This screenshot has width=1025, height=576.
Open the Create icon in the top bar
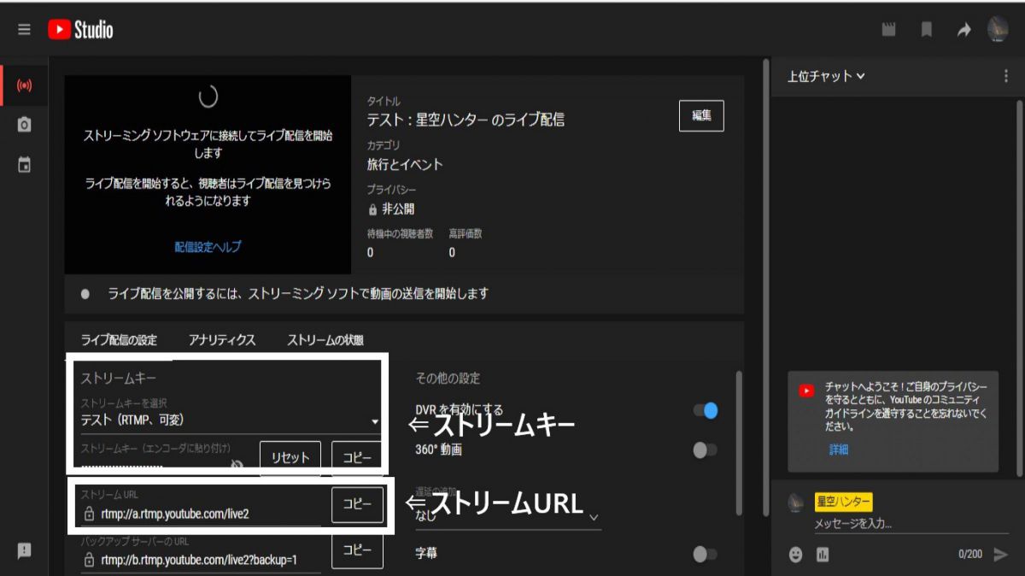(888, 28)
